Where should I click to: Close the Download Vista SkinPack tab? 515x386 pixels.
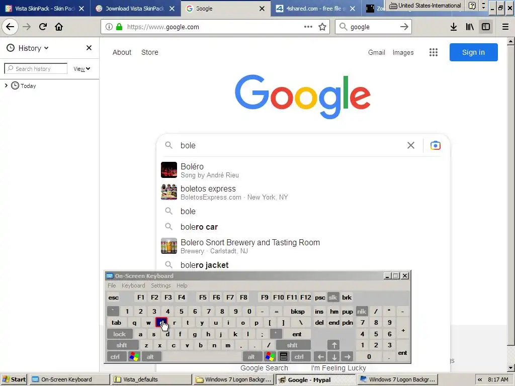tap(172, 9)
